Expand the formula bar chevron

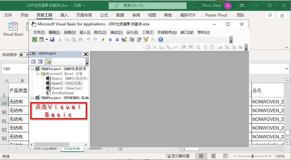pyautogui.click(x=287, y=69)
